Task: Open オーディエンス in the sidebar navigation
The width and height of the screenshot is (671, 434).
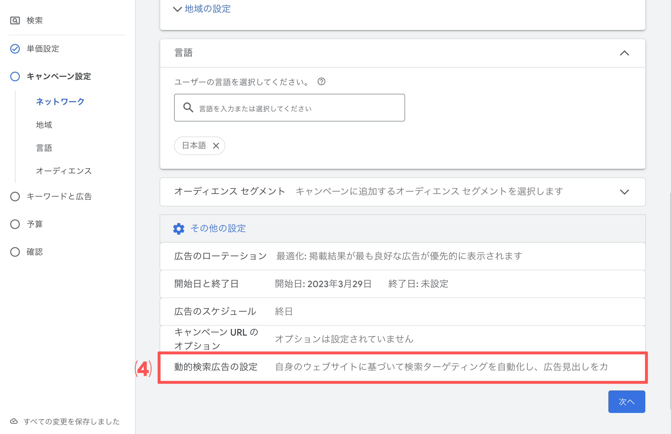Action: click(63, 171)
